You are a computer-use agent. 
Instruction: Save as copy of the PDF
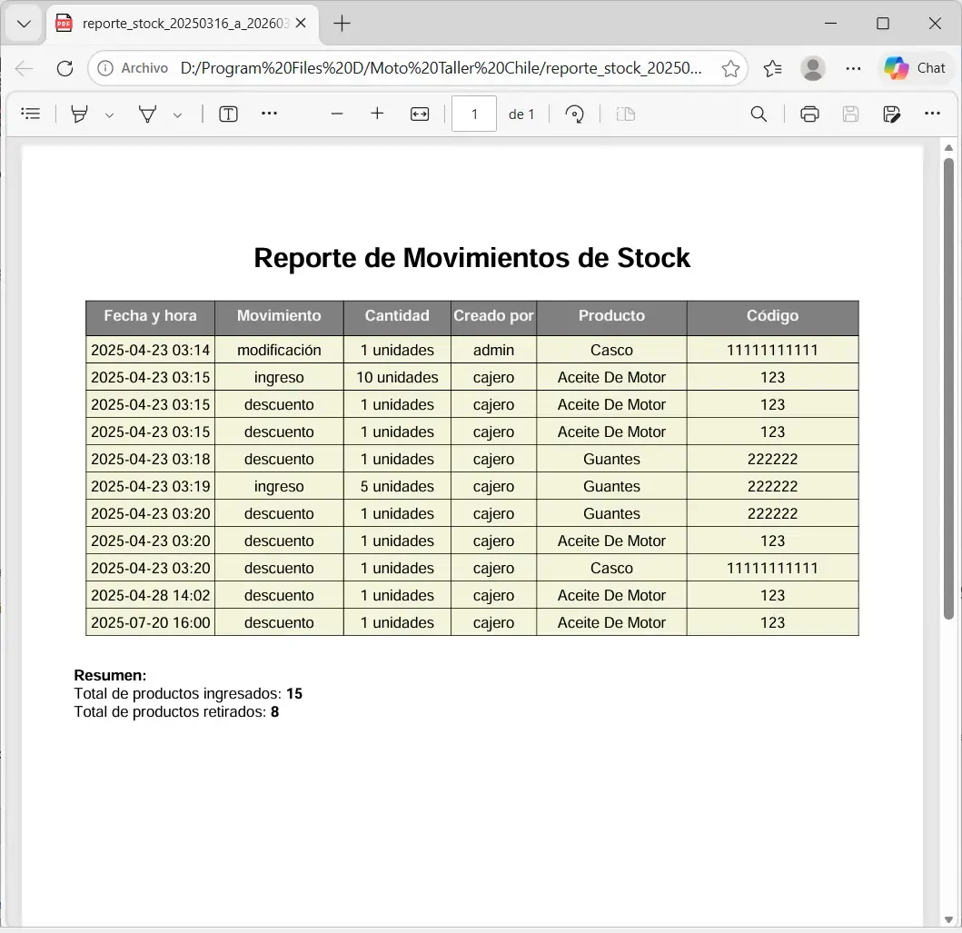891,114
